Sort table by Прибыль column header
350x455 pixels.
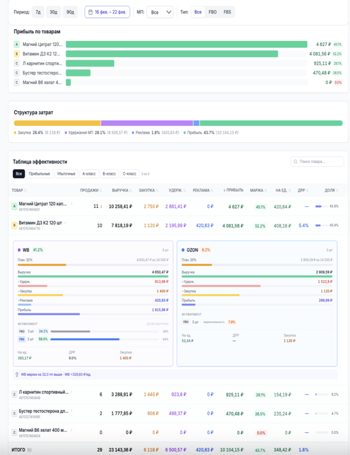[233, 190]
